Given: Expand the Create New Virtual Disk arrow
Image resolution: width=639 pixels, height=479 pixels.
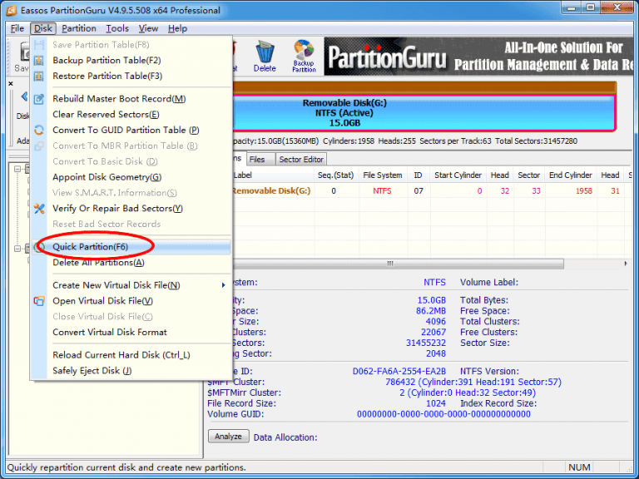Looking at the screenshot, I should click(x=223, y=285).
